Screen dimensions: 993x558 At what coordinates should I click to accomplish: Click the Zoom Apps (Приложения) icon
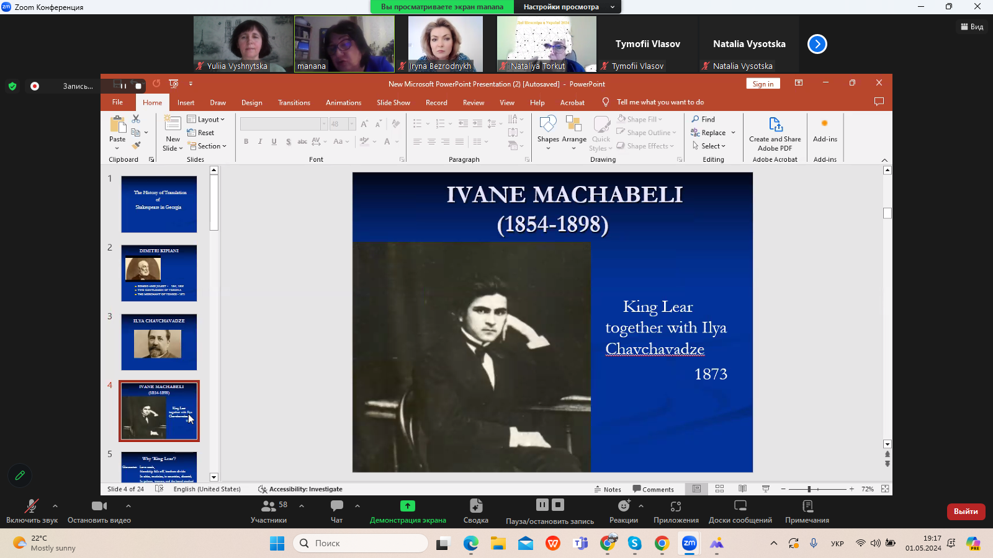click(x=676, y=507)
